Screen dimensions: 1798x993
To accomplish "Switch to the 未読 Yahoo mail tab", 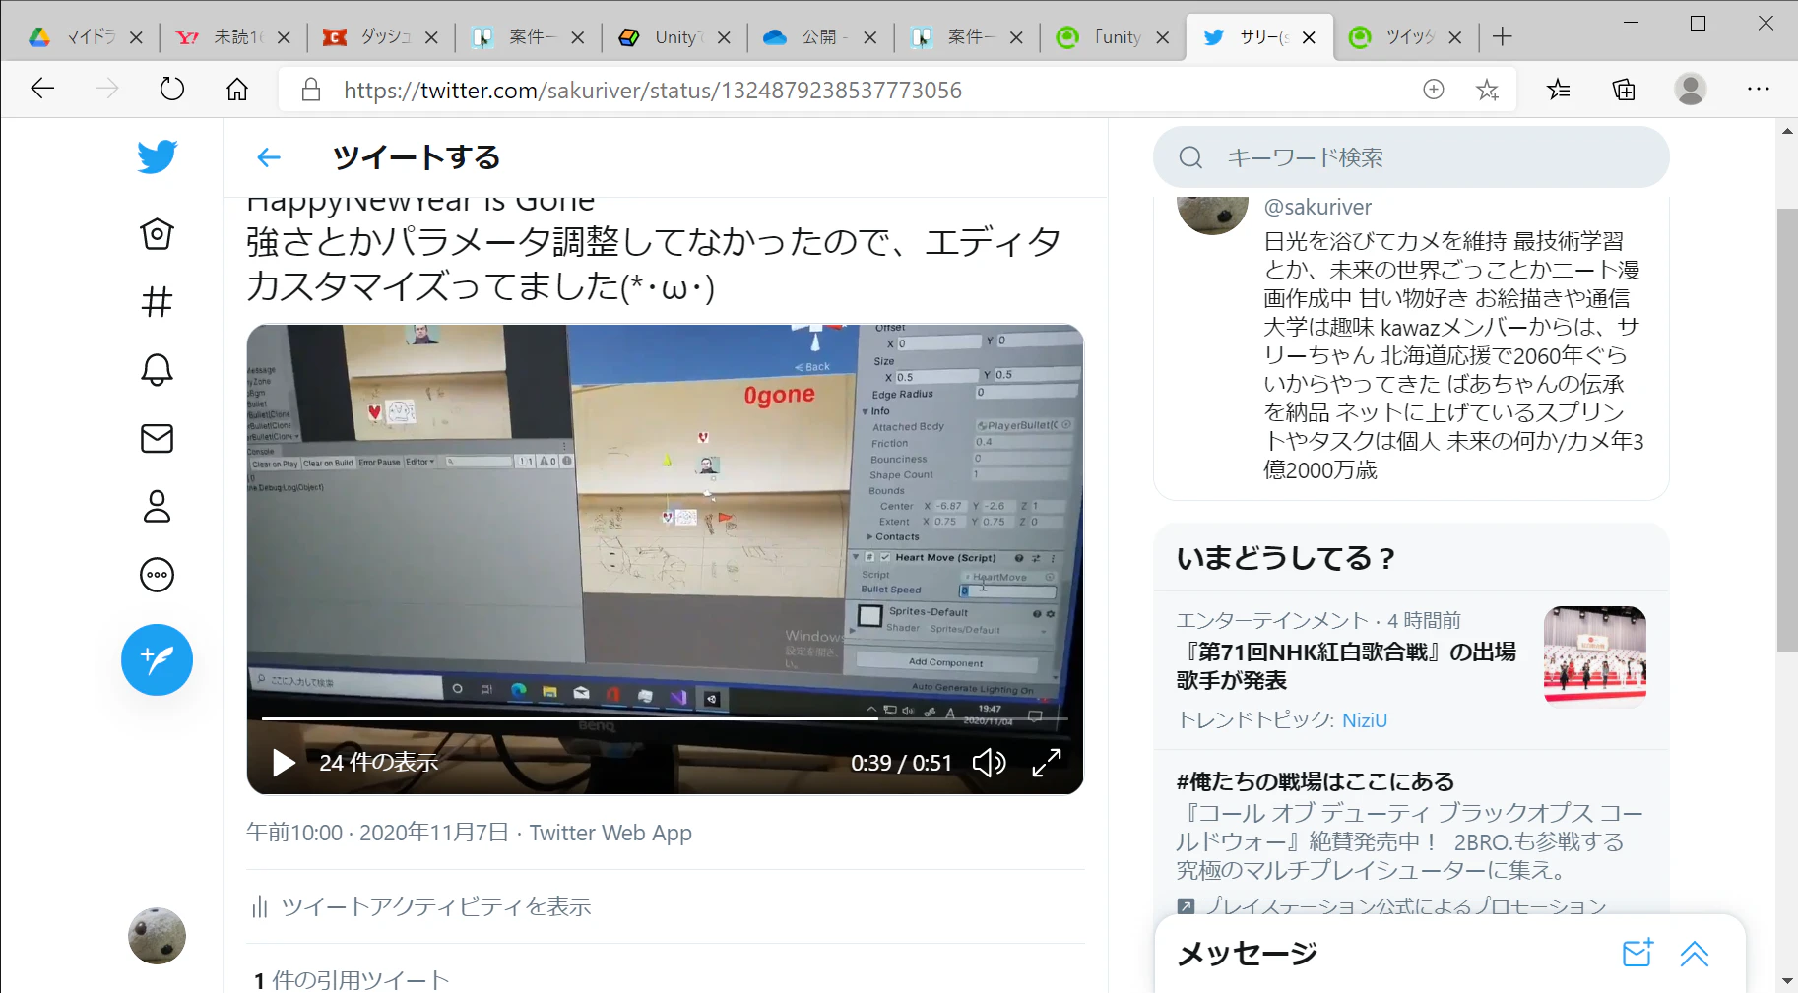I will click(233, 37).
